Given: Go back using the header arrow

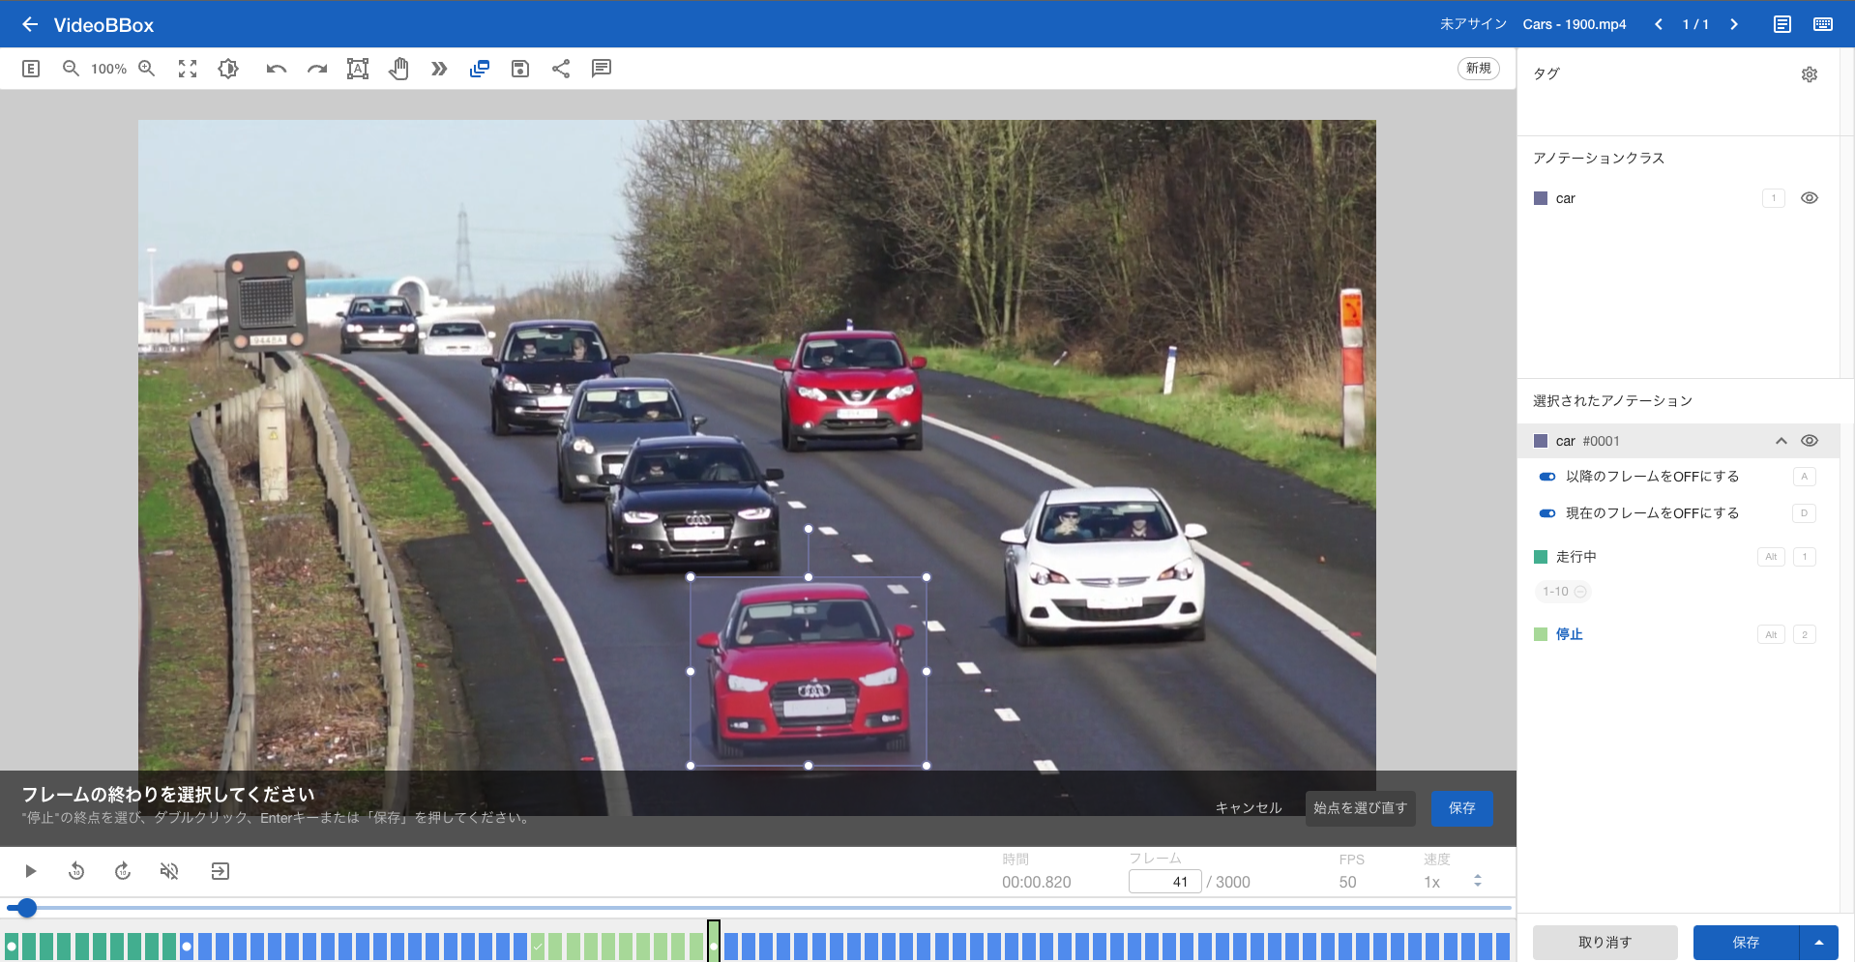Looking at the screenshot, I should click(x=30, y=24).
